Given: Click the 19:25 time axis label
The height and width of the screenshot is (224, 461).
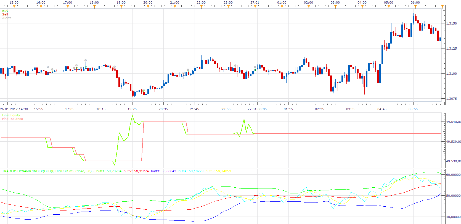Looking at the screenshot, I should [132, 109].
